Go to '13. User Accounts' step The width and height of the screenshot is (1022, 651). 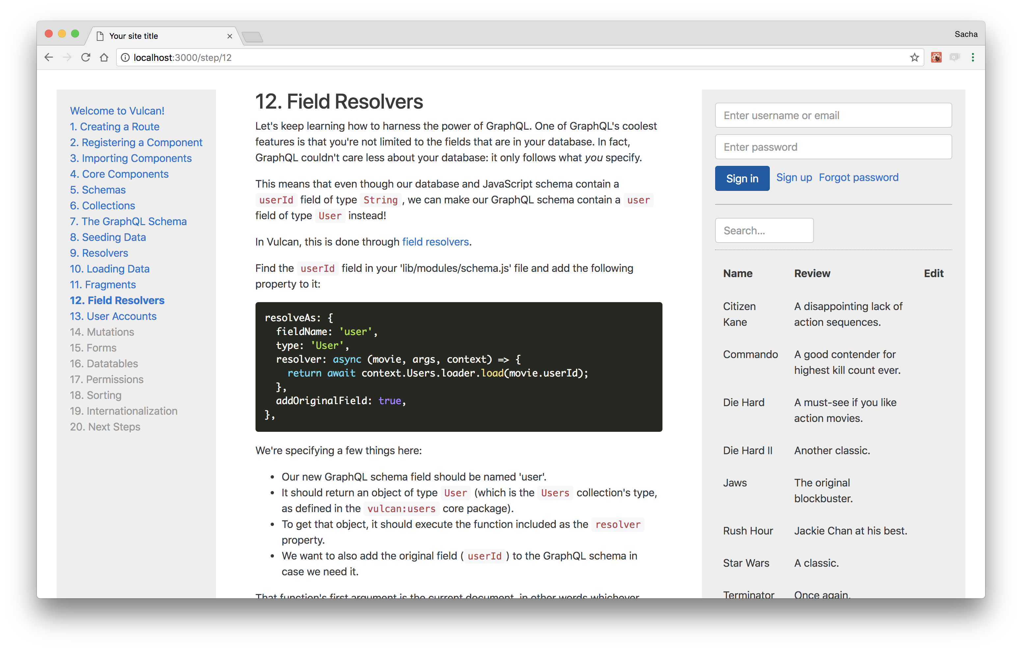tap(113, 316)
